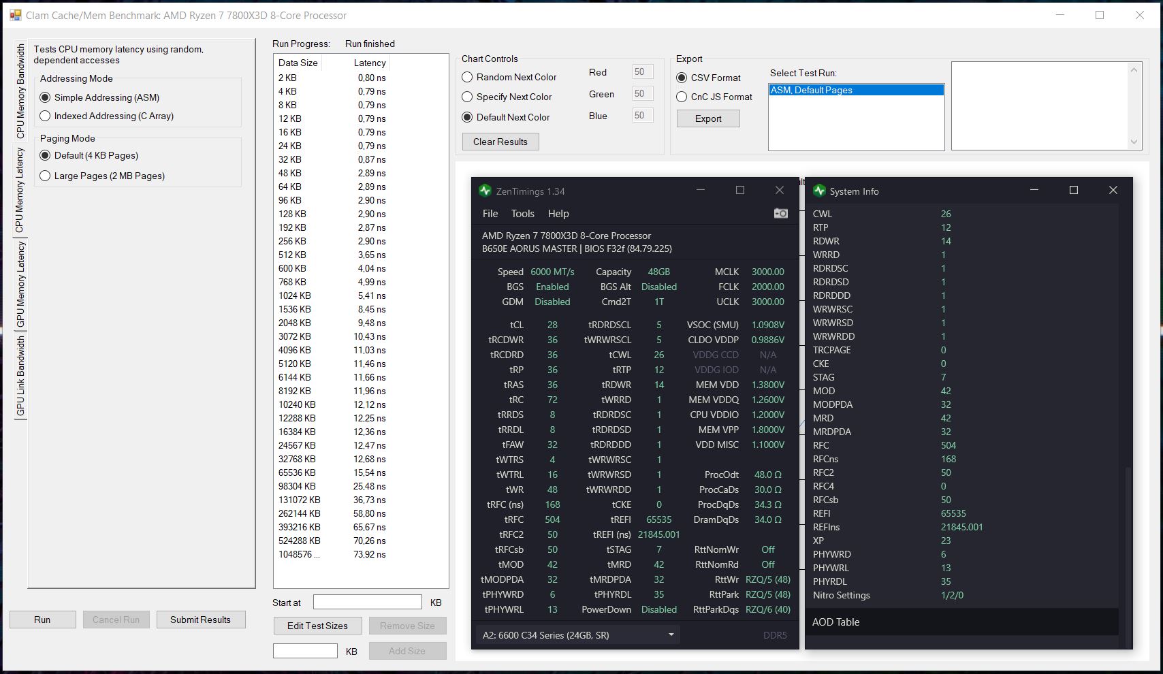Click the Edit Test Sizes button

[317, 626]
